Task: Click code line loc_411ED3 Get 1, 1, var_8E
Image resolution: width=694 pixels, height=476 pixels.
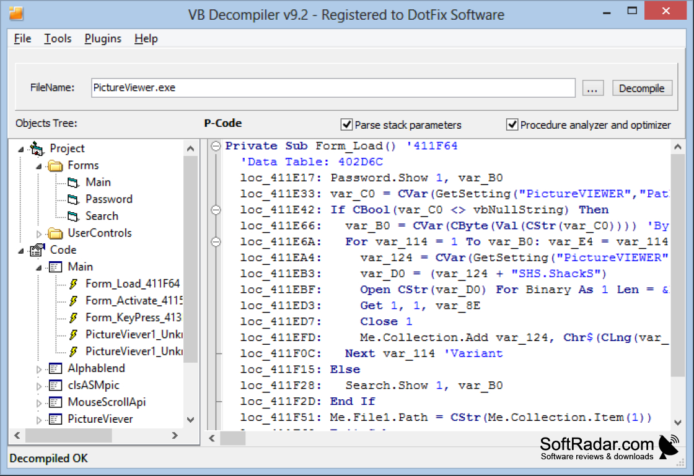Action: coord(360,305)
